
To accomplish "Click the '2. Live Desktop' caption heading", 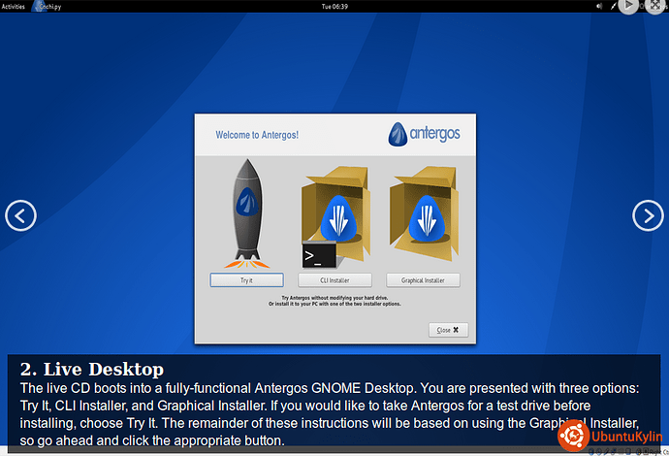I will pos(92,369).
